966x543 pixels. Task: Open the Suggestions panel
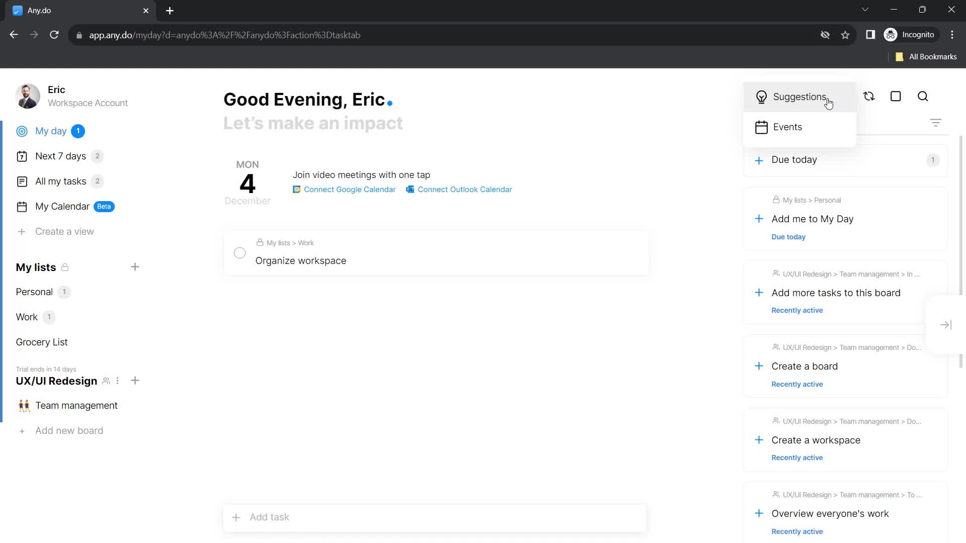tap(791, 96)
